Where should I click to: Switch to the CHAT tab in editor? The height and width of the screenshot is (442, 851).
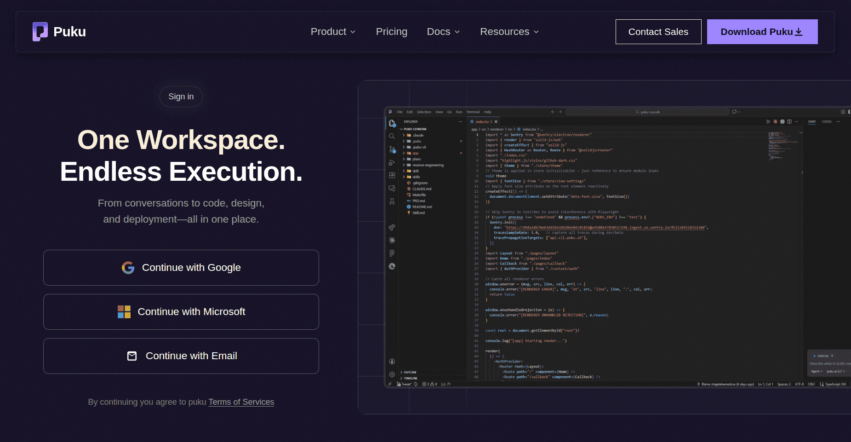(812, 122)
